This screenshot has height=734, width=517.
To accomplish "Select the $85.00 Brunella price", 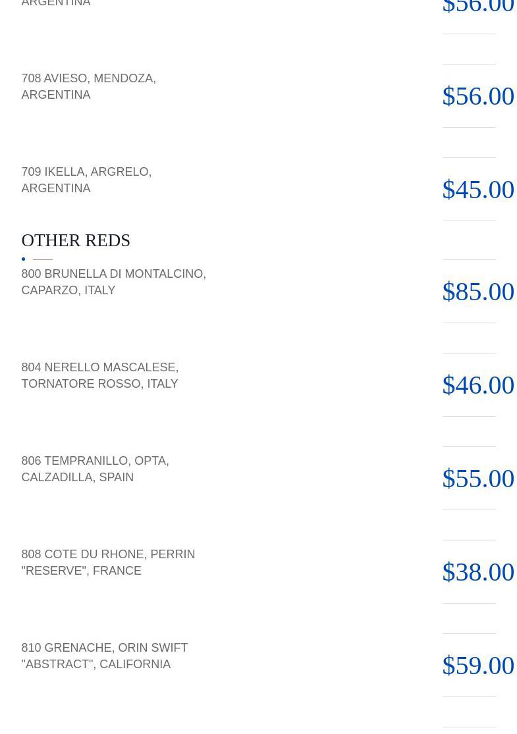I will pyautogui.click(x=477, y=292).
